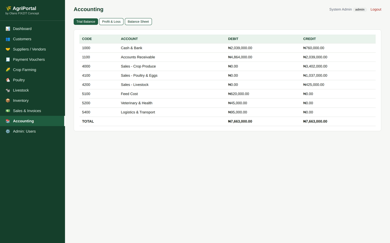390x243 pixels.
Task: Click the Sales - Livestock row name
Action: pos(135,85)
